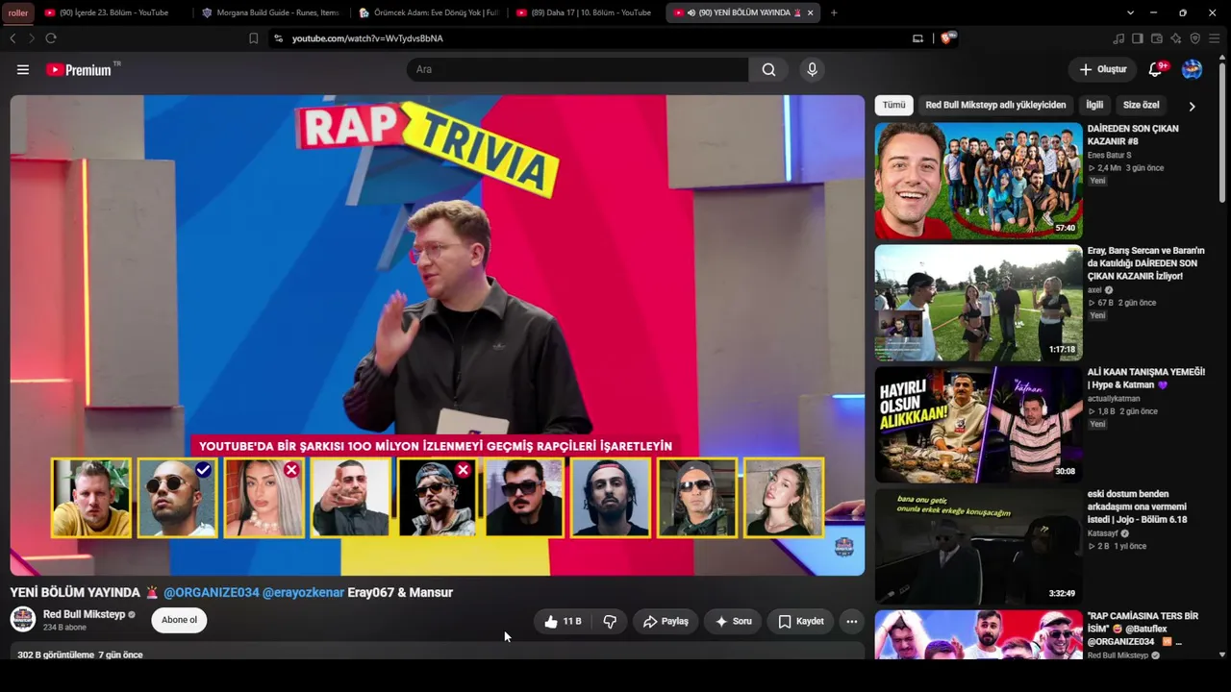
Task: Expand the video description box
Action: point(438,653)
